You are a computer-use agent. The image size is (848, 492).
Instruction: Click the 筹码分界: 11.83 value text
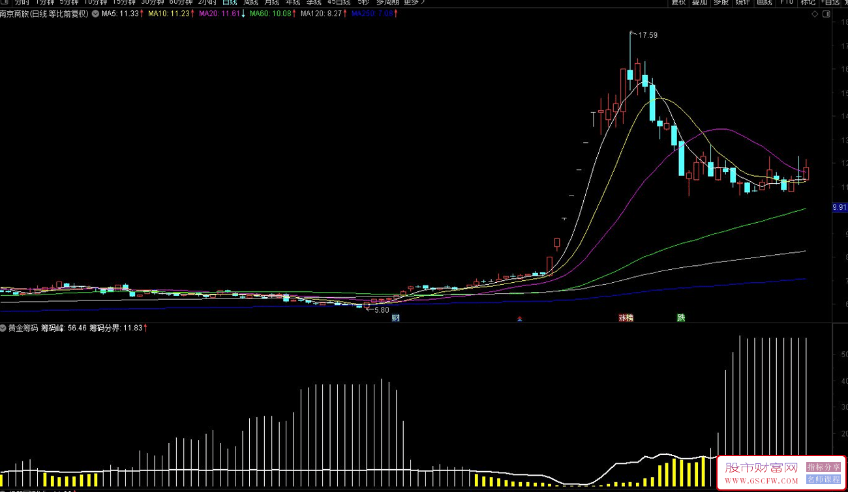[x=115, y=328]
